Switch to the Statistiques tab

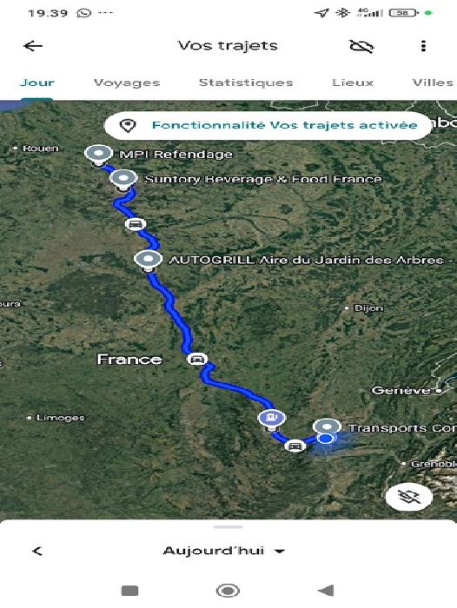pyautogui.click(x=246, y=83)
